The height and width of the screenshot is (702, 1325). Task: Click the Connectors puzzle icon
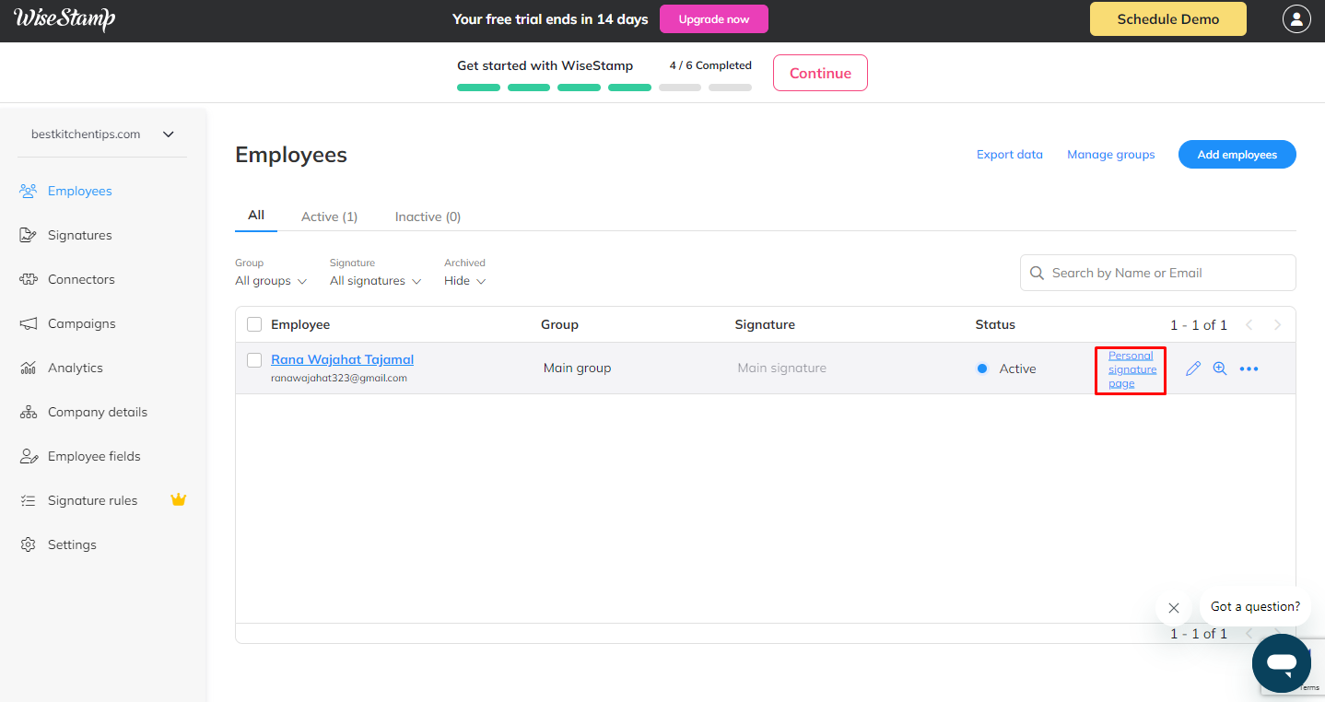tap(29, 279)
